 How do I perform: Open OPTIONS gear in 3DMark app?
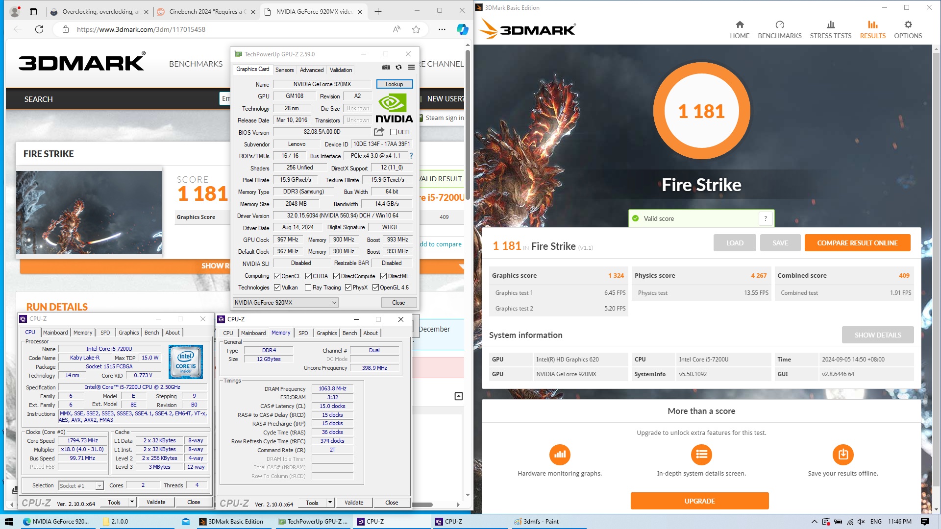908,30
